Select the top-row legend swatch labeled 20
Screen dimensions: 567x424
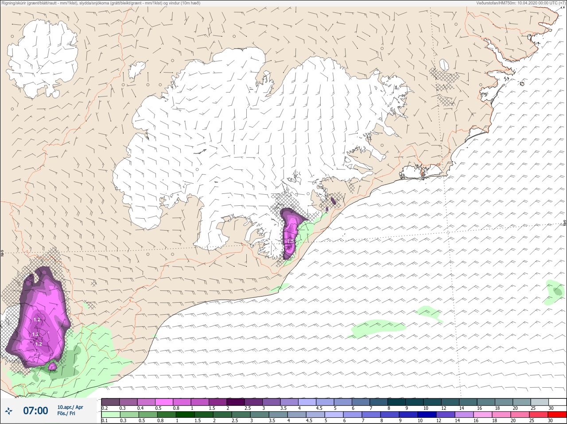click(x=521, y=402)
